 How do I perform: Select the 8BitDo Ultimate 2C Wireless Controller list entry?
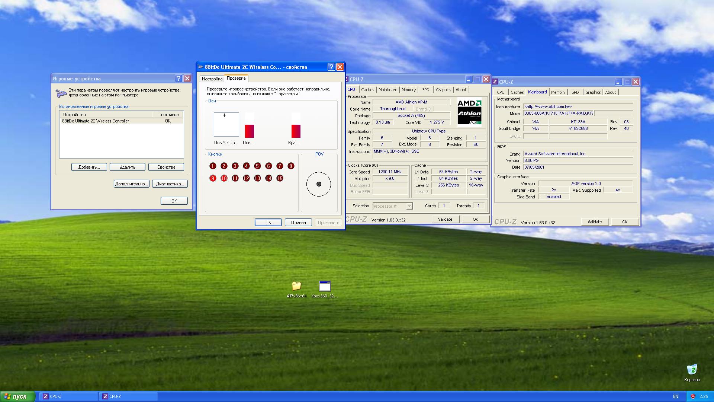coord(96,121)
